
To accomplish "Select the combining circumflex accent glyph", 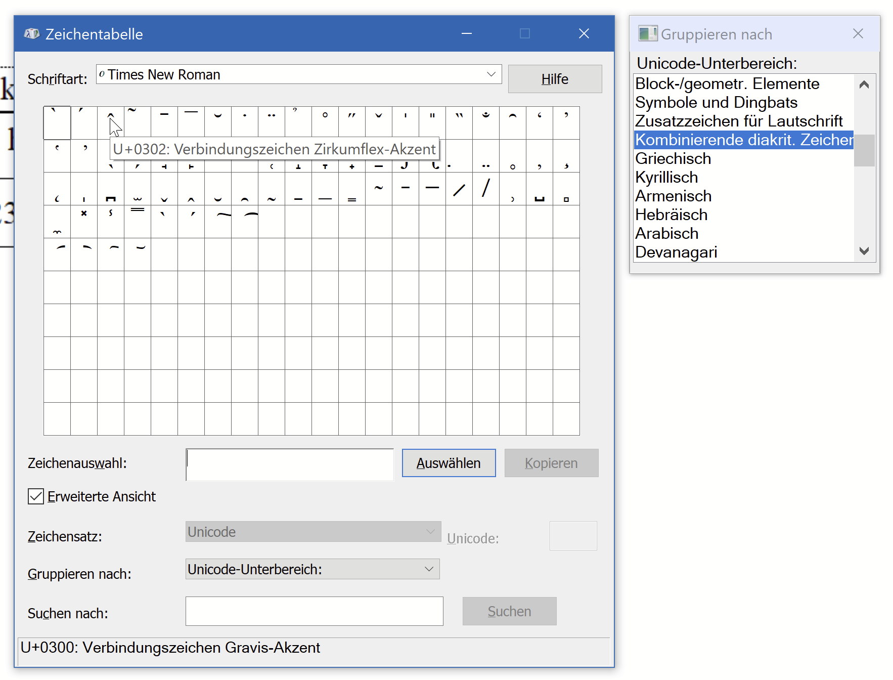I will tap(111, 122).
